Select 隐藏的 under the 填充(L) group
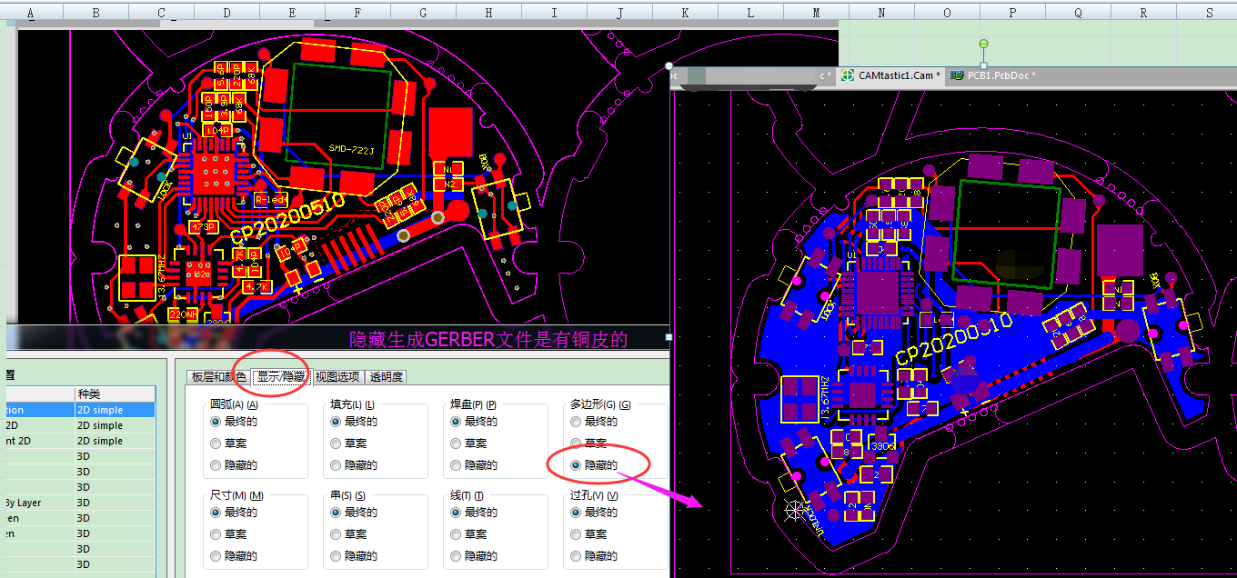Screen dimensions: 1237x578 pos(336,465)
